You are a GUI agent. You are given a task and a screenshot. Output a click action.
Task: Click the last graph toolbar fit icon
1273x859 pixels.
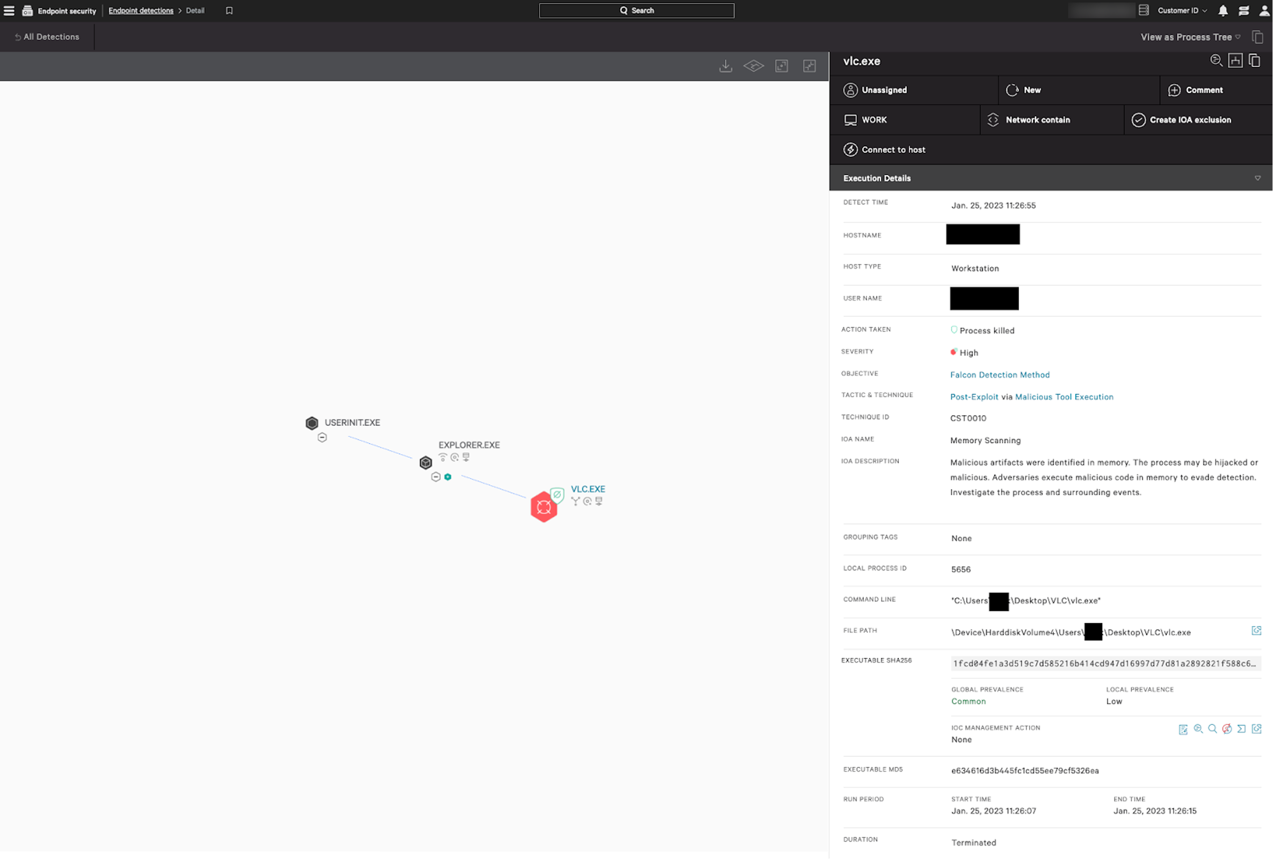tap(809, 66)
